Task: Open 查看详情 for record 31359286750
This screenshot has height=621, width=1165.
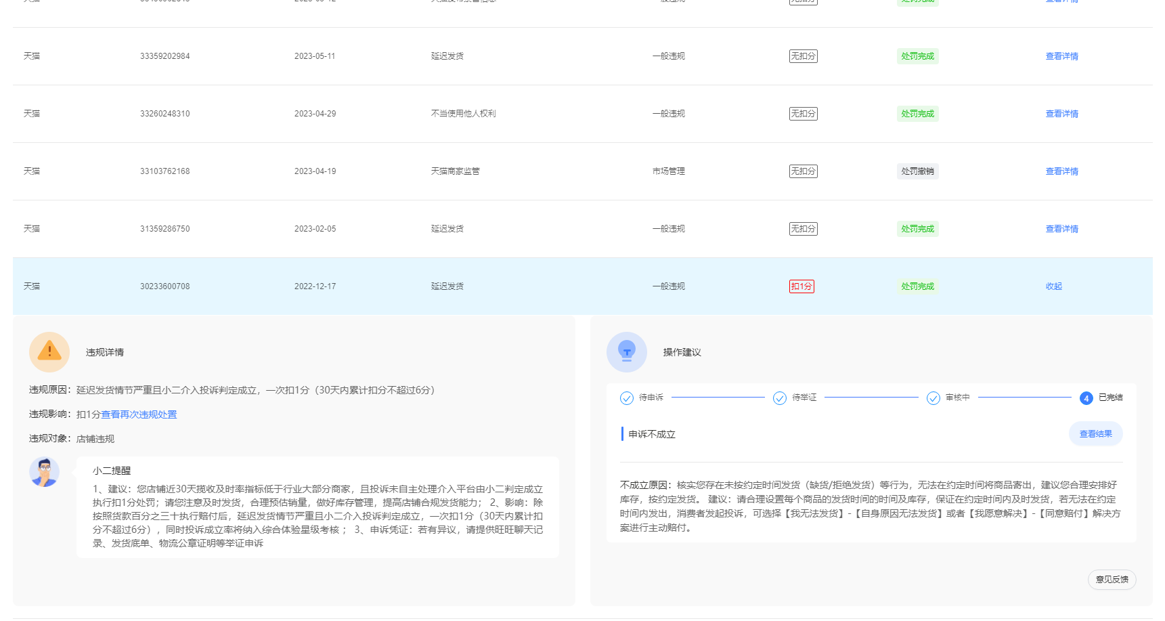Action: pos(1062,229)
